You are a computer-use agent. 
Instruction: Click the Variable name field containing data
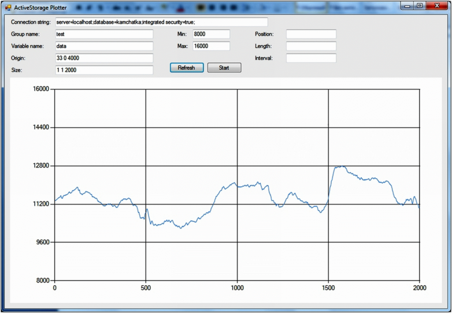click(105, 46)
